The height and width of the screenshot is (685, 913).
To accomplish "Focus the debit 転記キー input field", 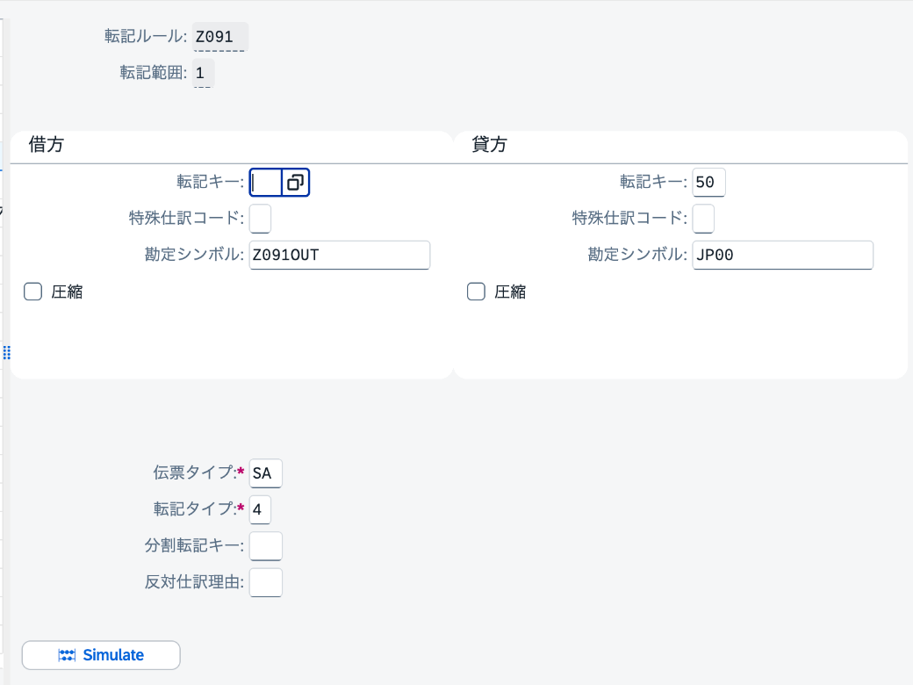I will pos(266,183).
